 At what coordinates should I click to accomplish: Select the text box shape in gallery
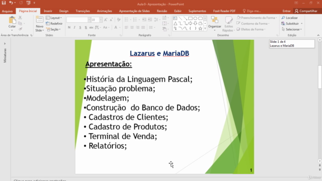coord(175,18)
